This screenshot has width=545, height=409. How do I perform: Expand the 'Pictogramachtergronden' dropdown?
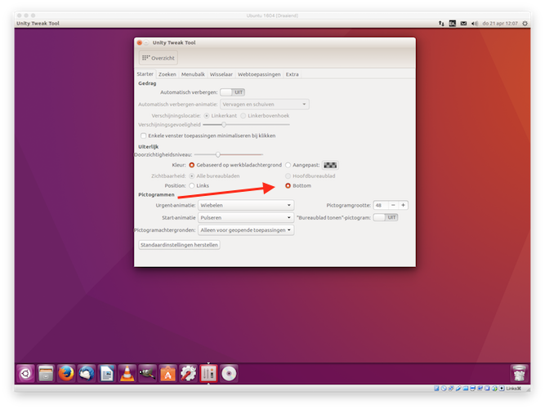(x=246, y=230)
